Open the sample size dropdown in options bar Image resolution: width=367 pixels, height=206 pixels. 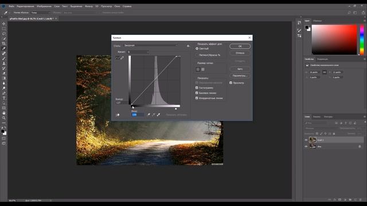point(41,13)
